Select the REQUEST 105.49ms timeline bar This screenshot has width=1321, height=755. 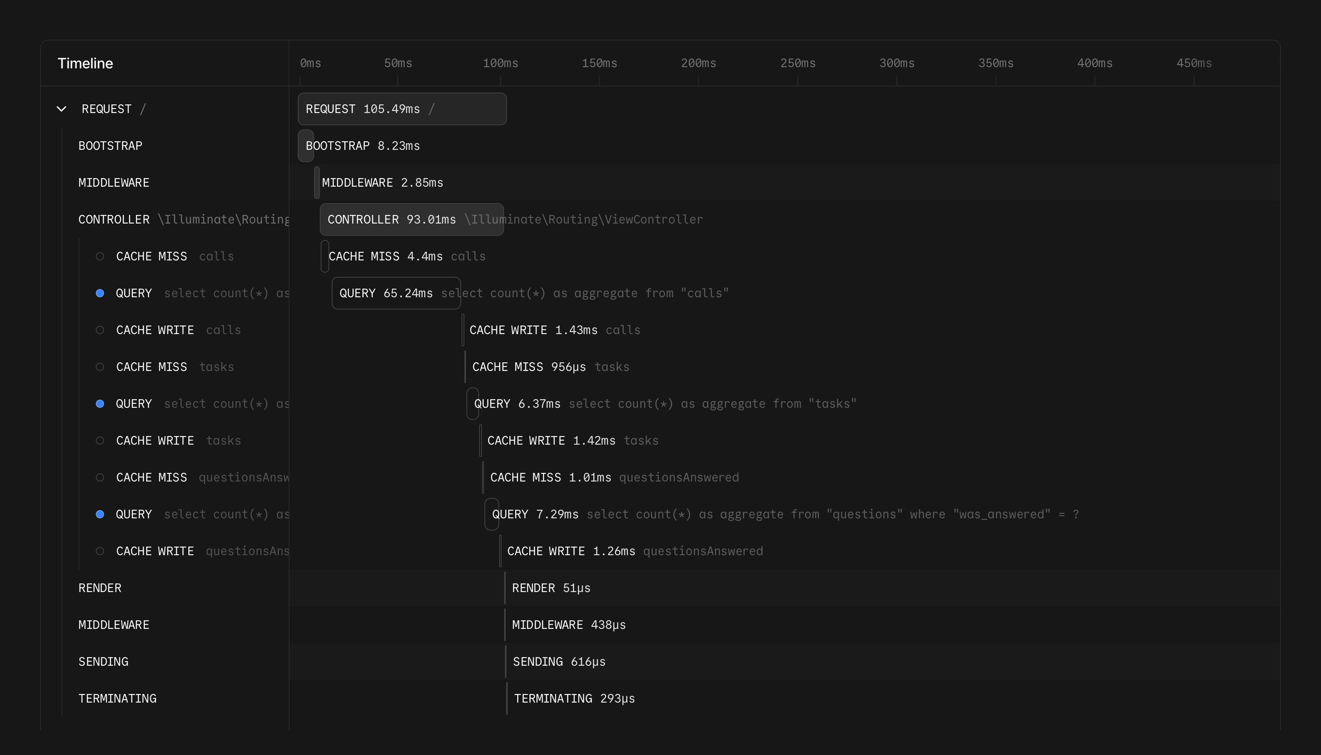402,109
